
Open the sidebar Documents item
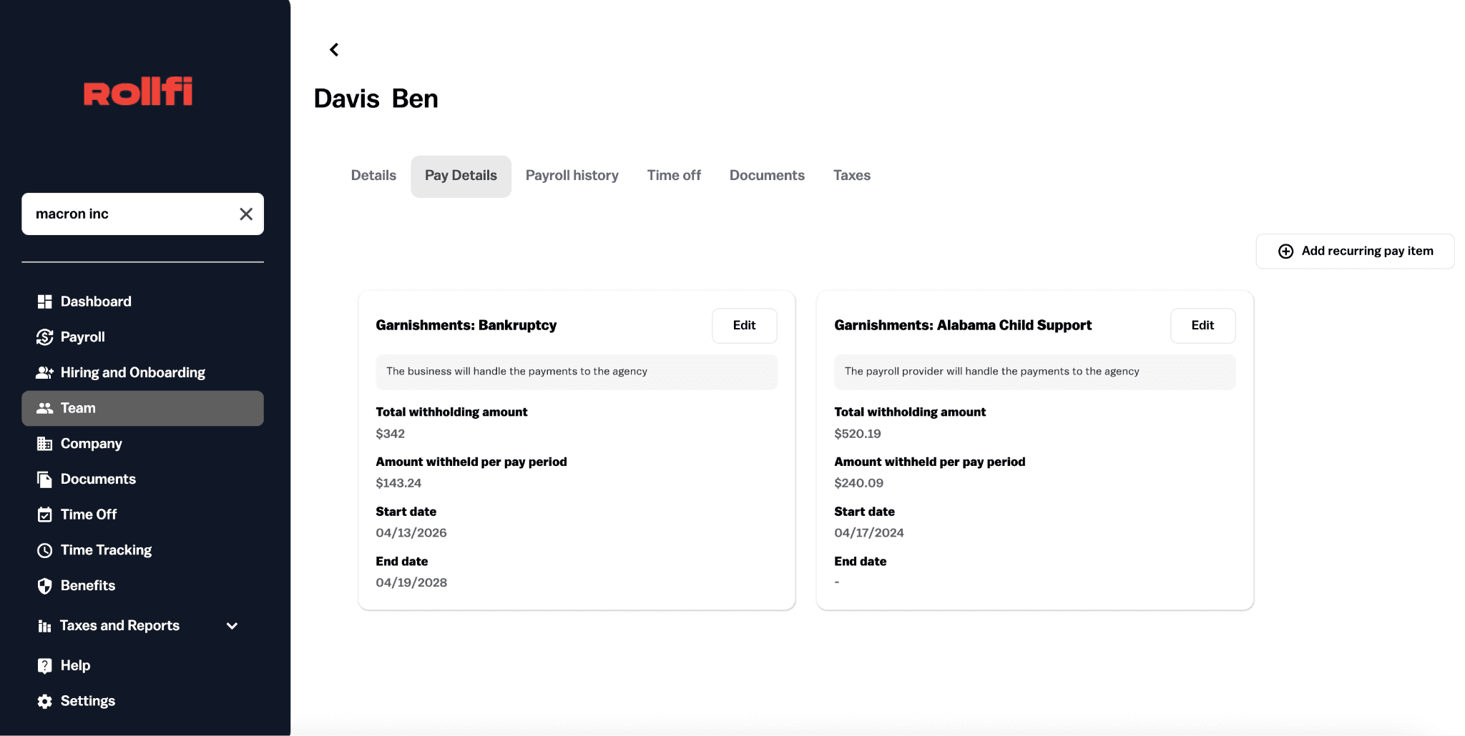pyautogui.click(x=142, y=479)
